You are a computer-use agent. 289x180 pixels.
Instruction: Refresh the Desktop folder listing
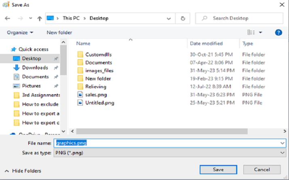[x=183, y=18]
